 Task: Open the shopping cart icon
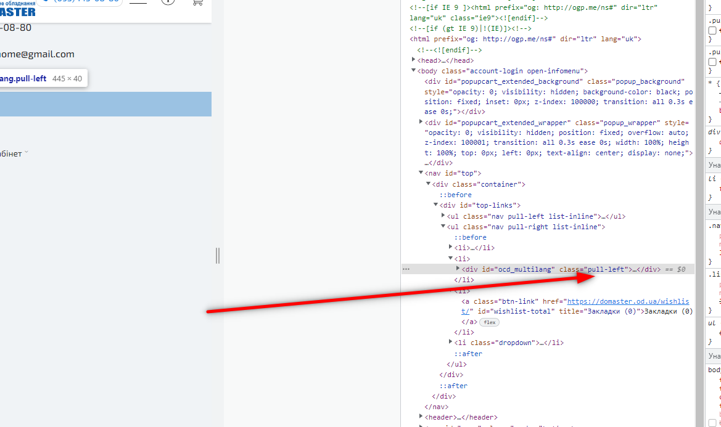(197, 2)
